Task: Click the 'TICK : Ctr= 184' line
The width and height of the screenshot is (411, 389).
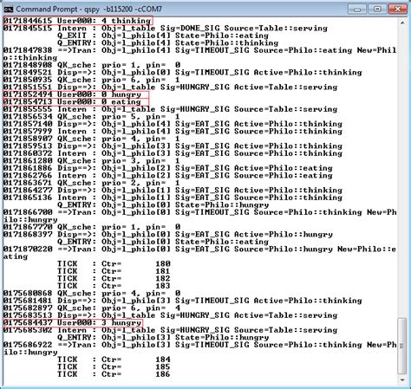Action: 114,360
